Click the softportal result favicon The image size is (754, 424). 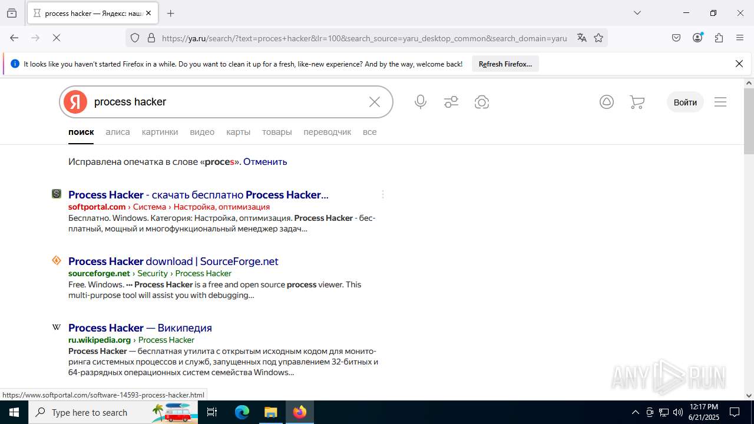click(x=57, y=194)
